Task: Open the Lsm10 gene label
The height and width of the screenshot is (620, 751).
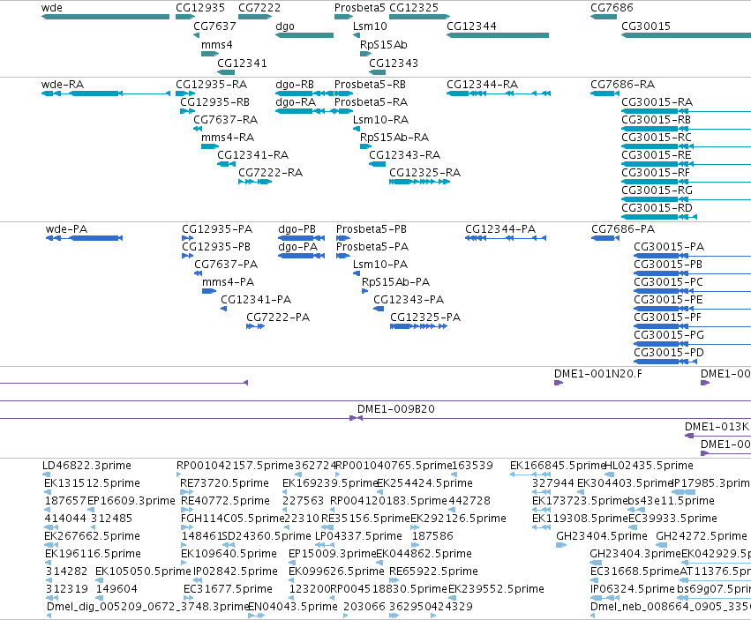Action: (x=370, y=26)
